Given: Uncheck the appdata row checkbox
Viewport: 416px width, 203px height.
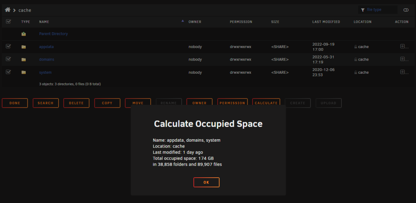Looking at the screenshot, I should (8, 46).
